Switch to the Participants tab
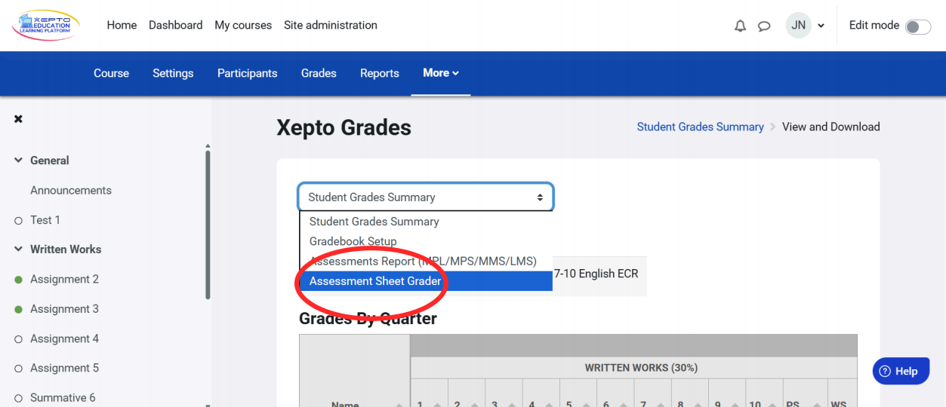The width and height of the screenshot is (946, 407). (248, 73)
